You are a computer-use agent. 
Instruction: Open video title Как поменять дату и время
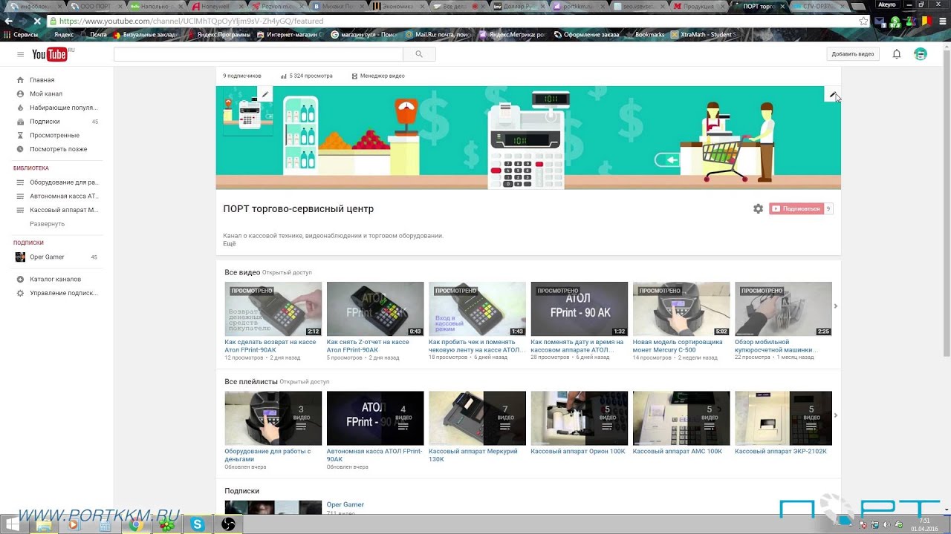[577, 346]
